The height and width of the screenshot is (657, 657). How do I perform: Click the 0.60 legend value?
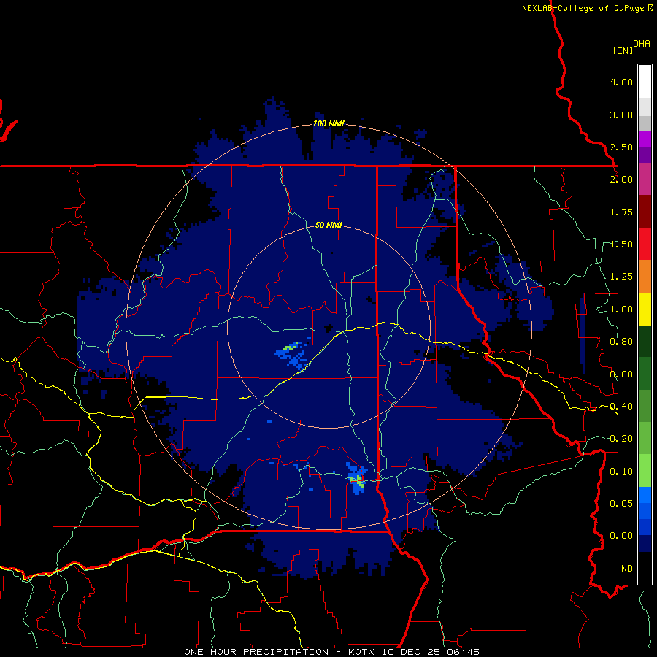pyautogui.click(x=621, y=374)
